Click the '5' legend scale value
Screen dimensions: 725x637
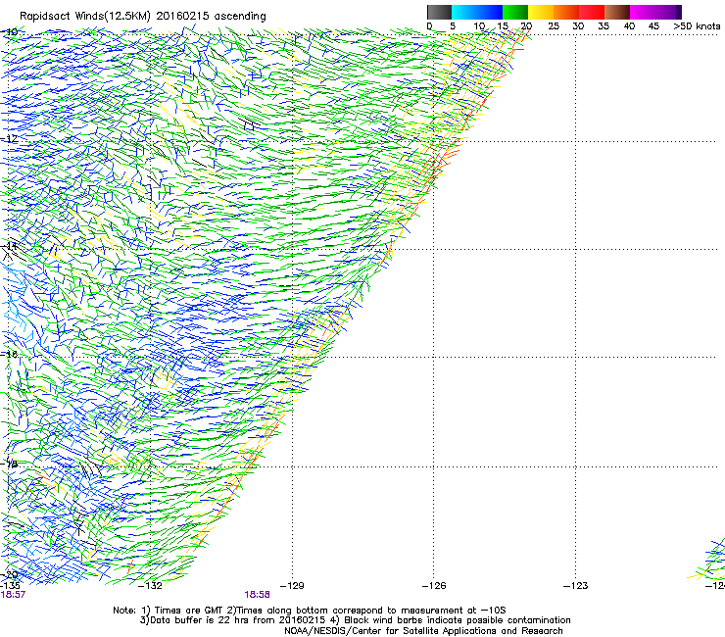(453, 25)
